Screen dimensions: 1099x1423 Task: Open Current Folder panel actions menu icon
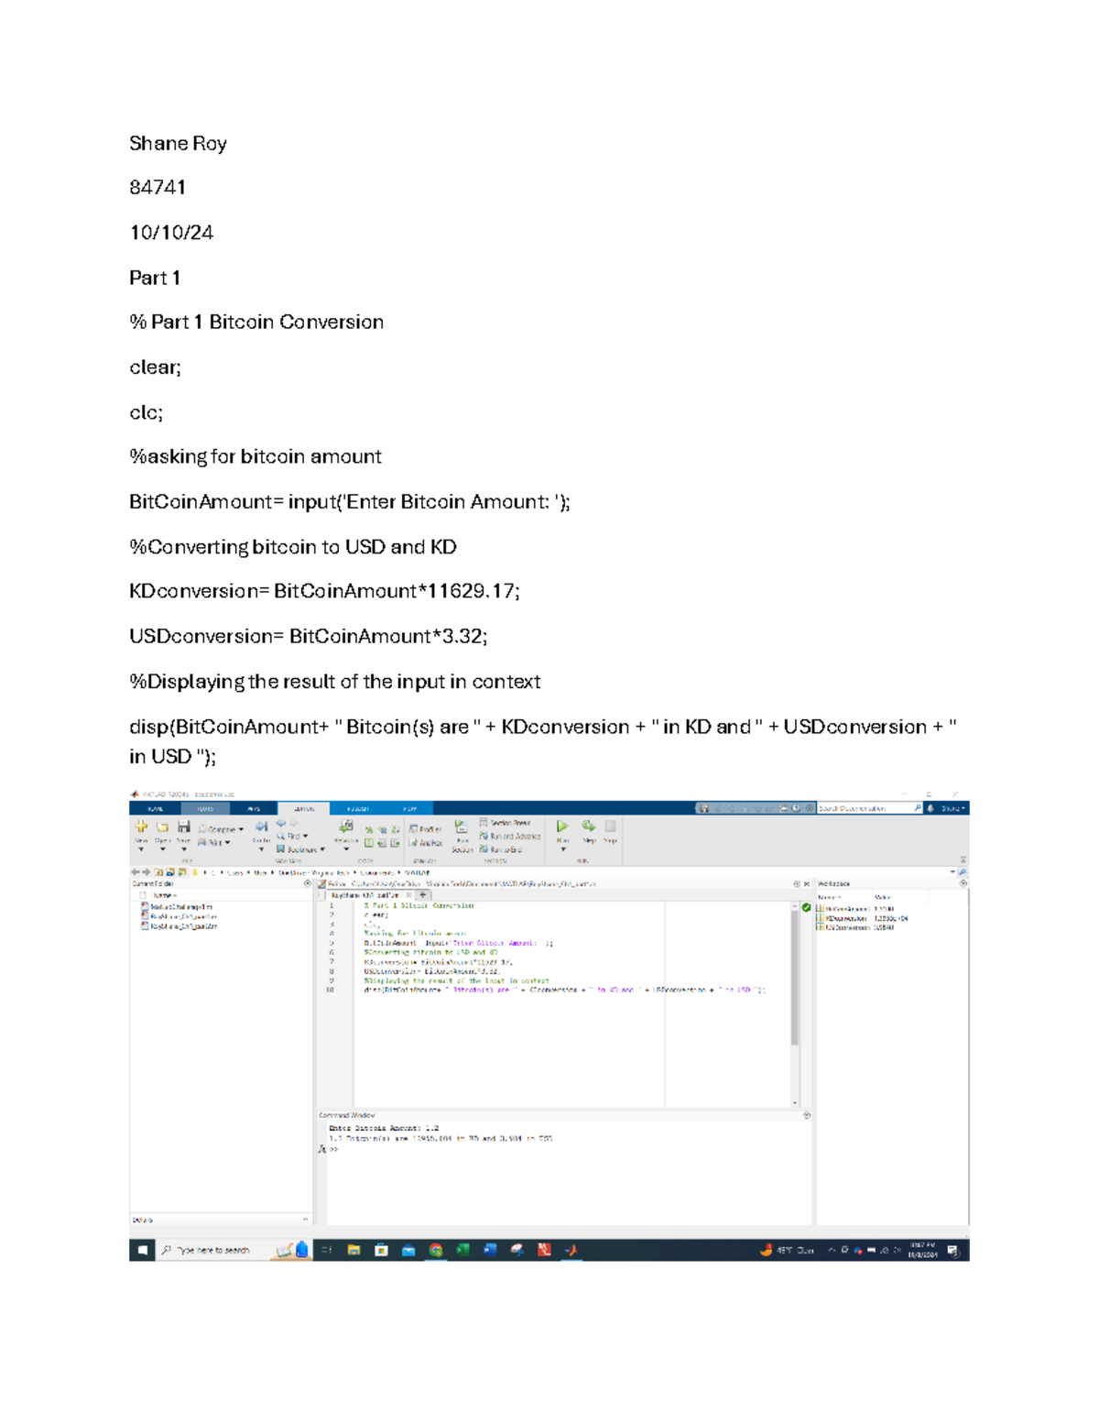point(307,883)
